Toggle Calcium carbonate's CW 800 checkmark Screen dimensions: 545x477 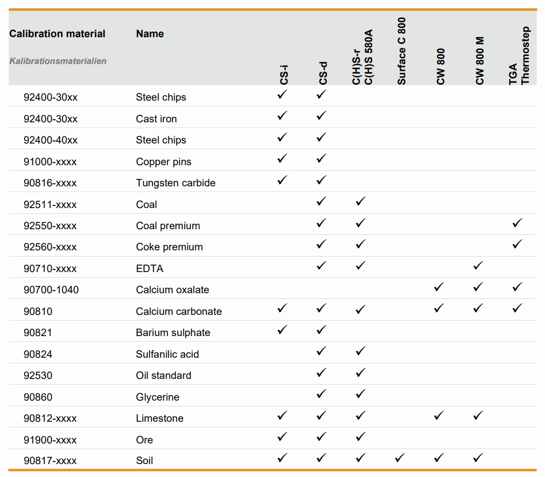point(439,308)
